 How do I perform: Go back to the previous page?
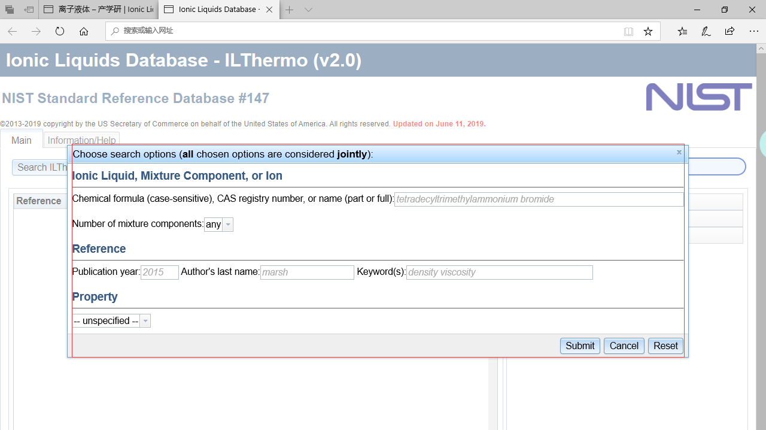[13, 32]
